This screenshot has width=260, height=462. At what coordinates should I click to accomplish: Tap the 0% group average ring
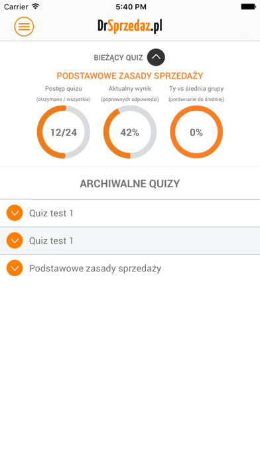tap(196, 132)
